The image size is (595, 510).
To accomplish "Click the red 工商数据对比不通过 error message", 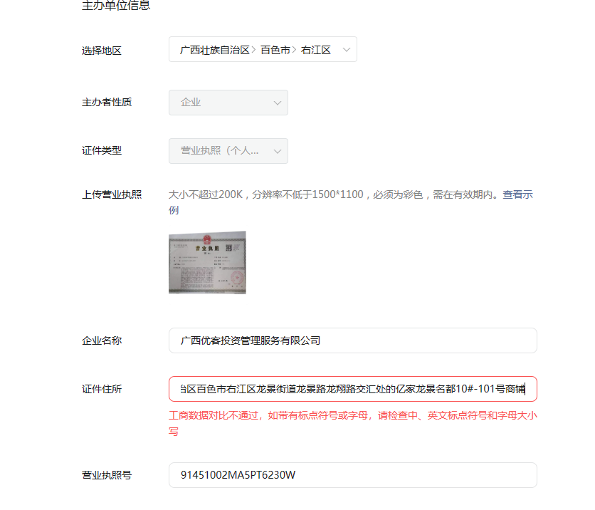I will pyautogui.click(x=352, y=423).
